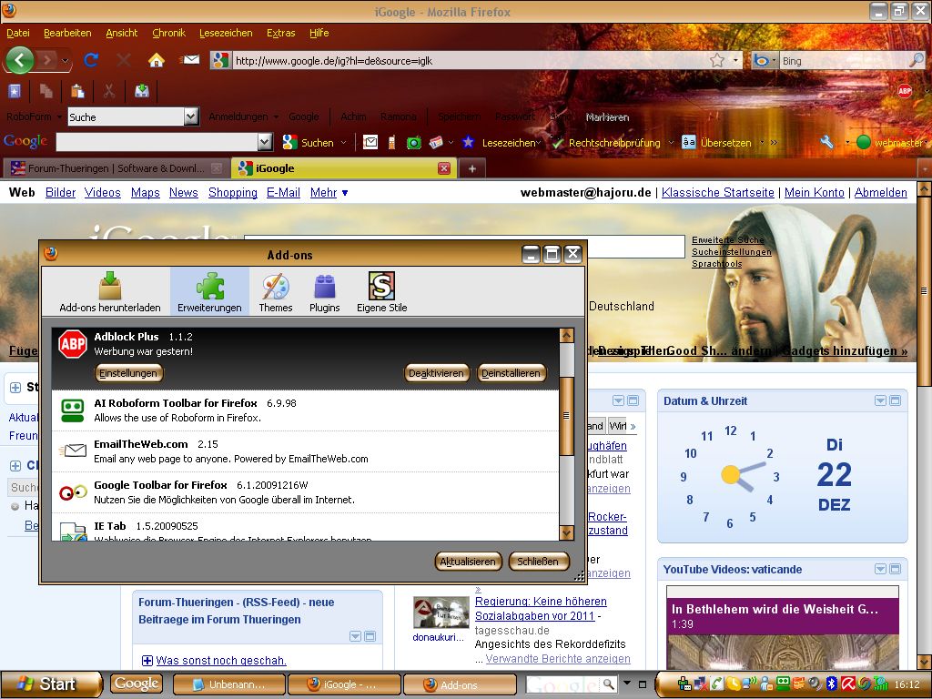Open the Klassische Startseite link
The height and width of the screenshot is (699, 932).
pos(718,193)
